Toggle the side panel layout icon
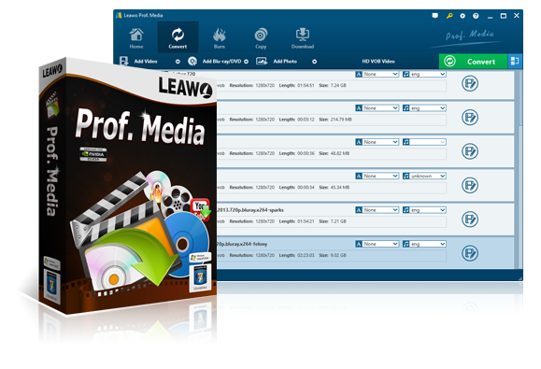This screenshot has height=369, width=541. click(515, 62)
